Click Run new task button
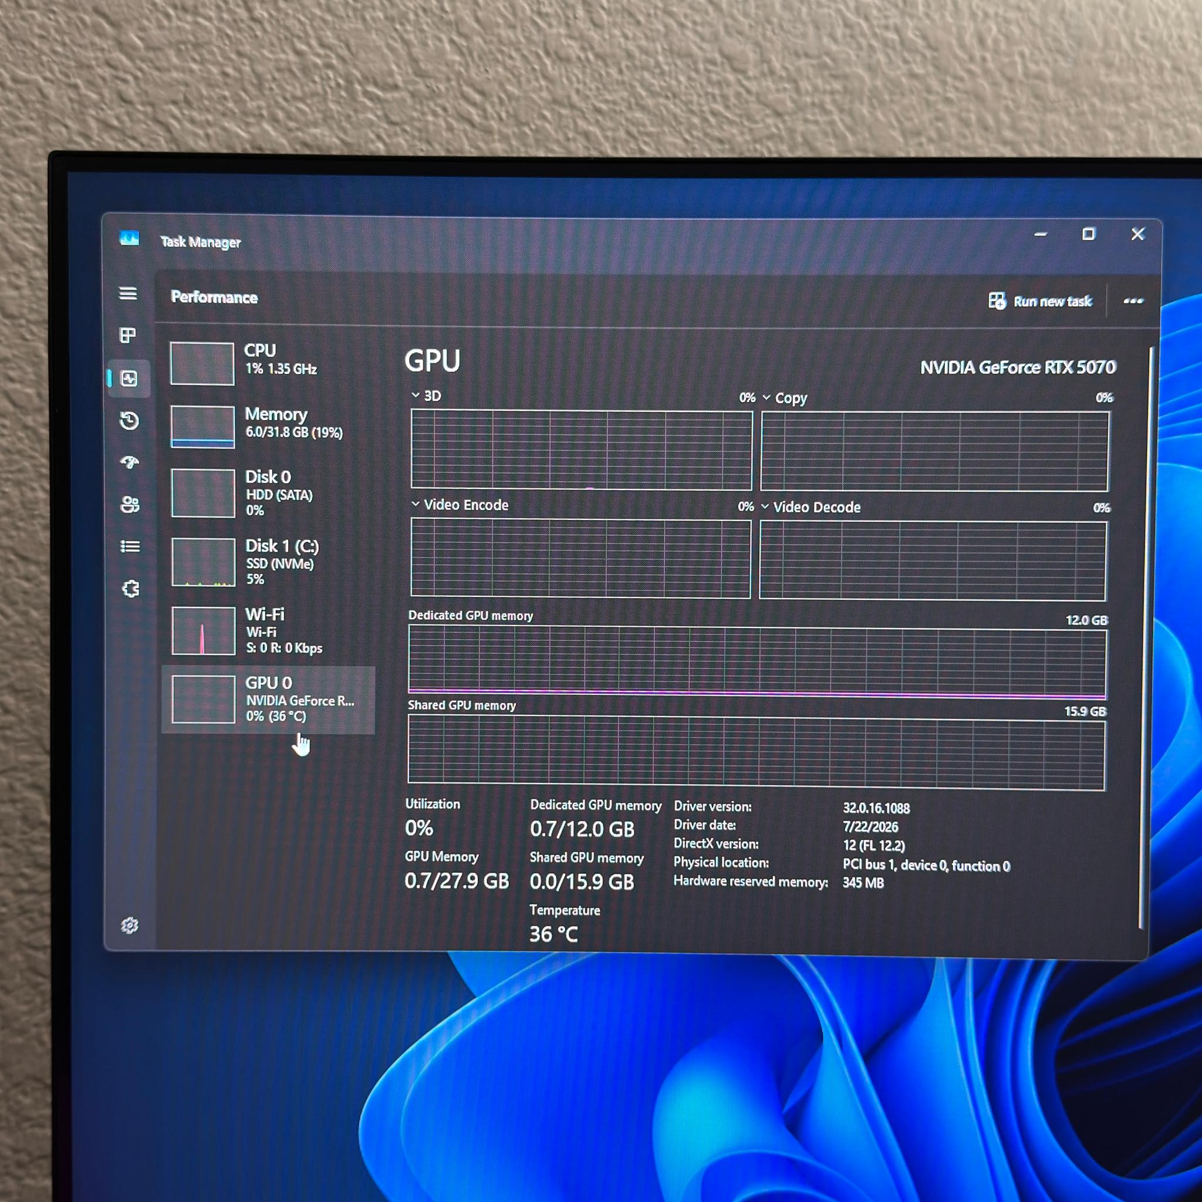1202x1202 pixels. [1040, 301]
